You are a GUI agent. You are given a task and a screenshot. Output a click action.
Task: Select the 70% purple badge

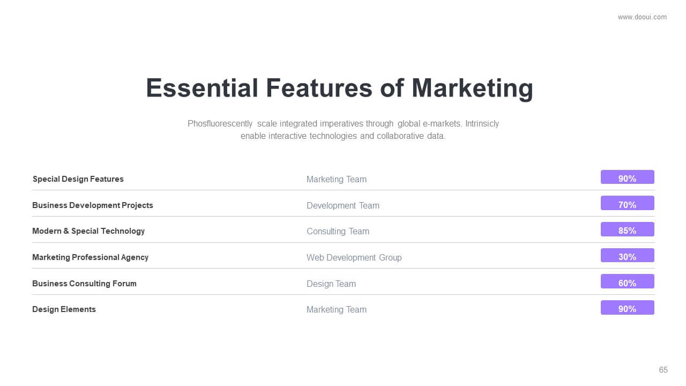pyautogui.click(x=627, y=204)
